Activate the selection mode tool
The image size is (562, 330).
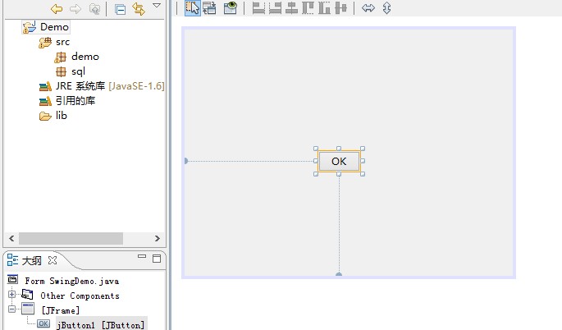click(192, 8)
